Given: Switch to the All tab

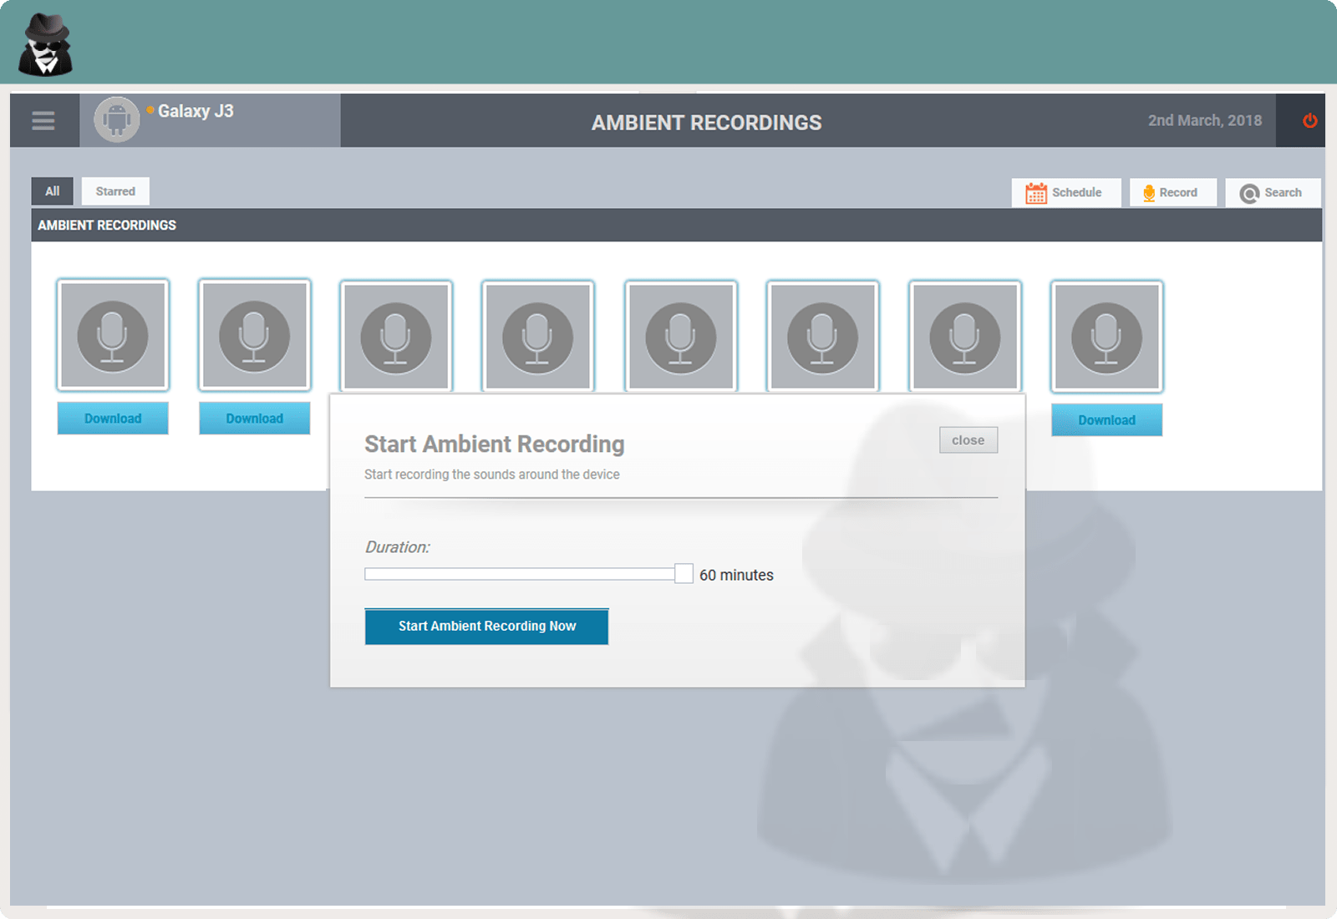Looking at the screenshot, I should 53,191.
